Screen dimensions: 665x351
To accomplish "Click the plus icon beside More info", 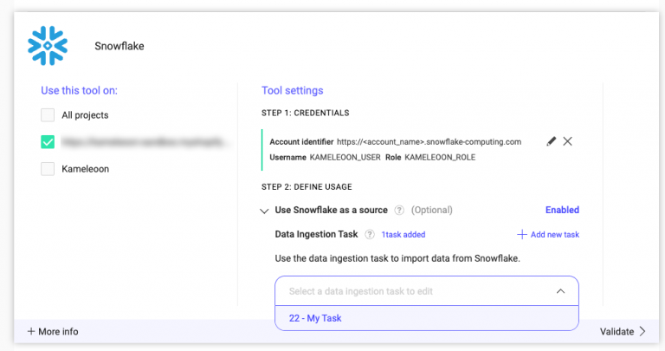I will pyautogui.click(x=31, y=331).
